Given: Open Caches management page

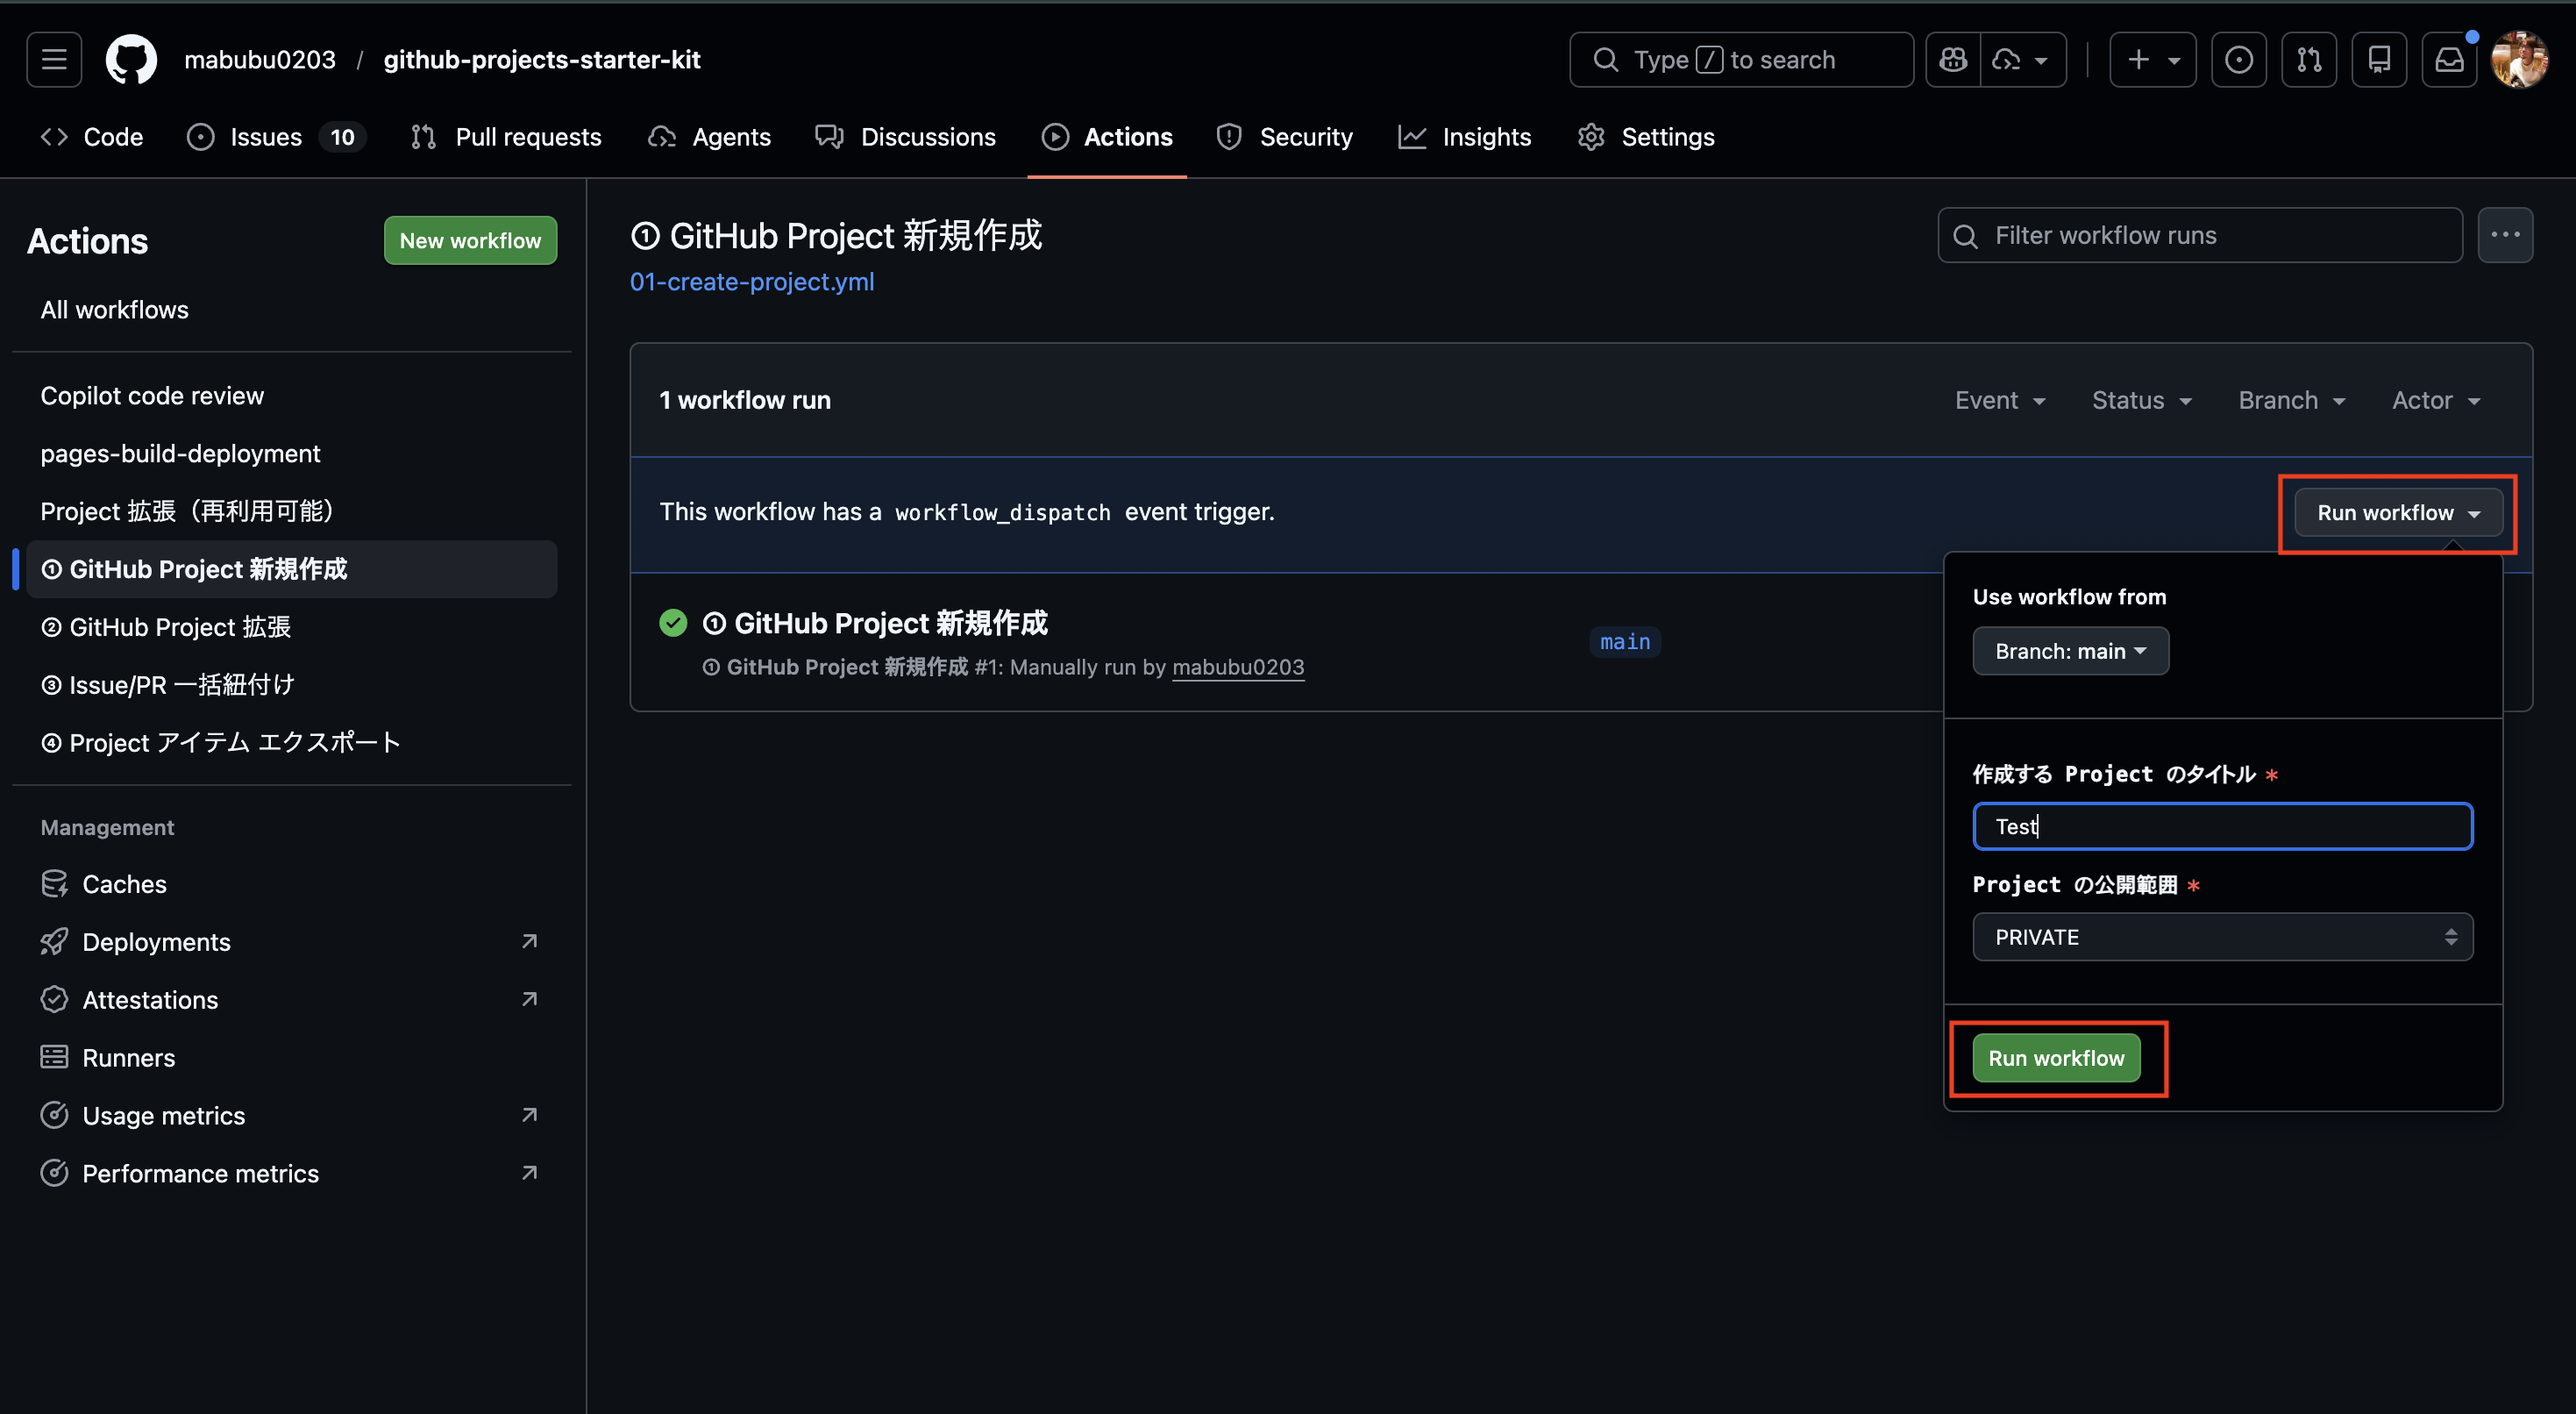Looking at the screenshot, I should tap(292, 884).
